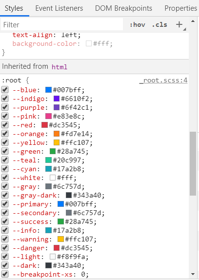Disable the --red variable checkbox
The width and height of the screenshot is (199, 280).
[5, 125]
